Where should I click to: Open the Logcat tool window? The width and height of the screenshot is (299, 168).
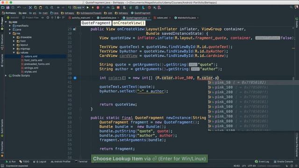(40, 161)
